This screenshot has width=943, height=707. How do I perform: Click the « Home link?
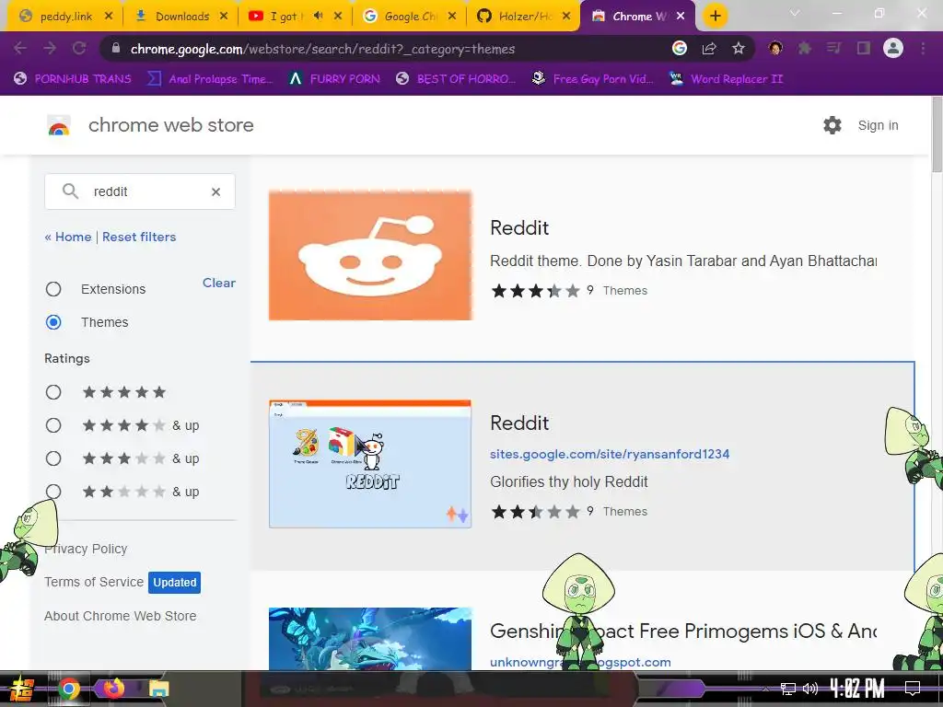(x=68, y=237)
